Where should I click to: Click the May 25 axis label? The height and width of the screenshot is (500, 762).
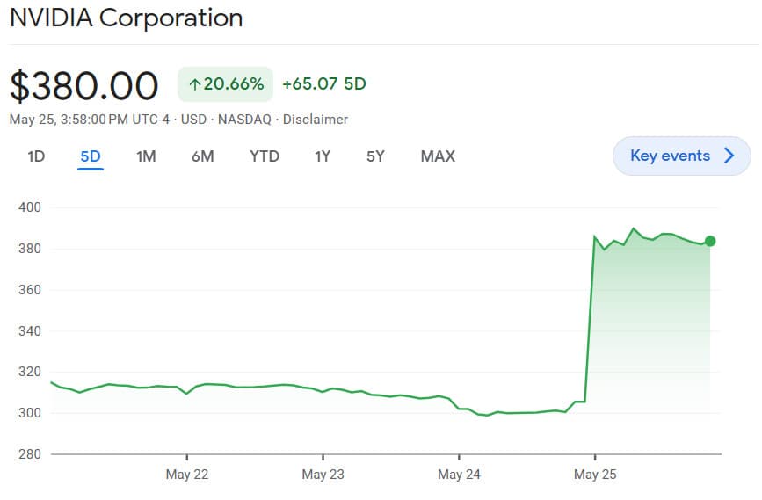pyautogui.click(x=595, y=475)
